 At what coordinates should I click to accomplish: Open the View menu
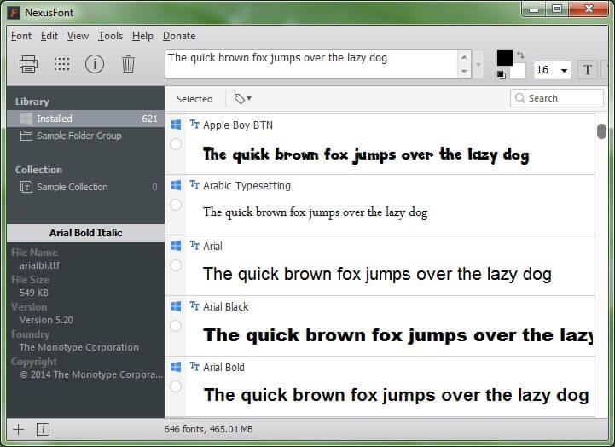point(78,36)
